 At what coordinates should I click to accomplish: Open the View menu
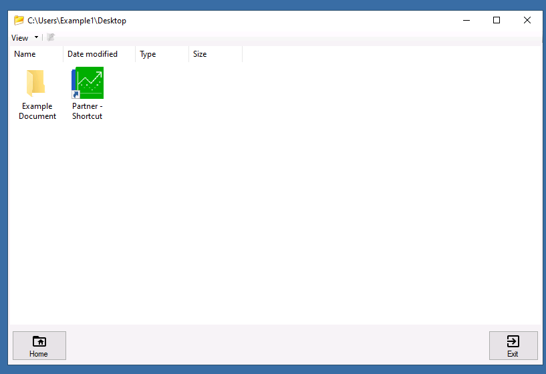[x=20, y=38]
